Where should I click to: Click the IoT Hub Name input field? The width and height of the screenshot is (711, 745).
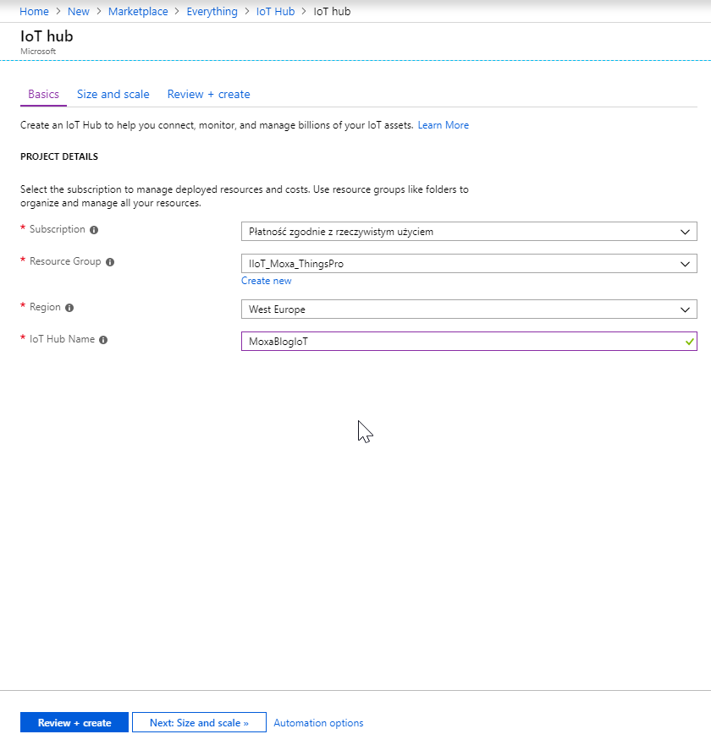click(x=461, y=342)
